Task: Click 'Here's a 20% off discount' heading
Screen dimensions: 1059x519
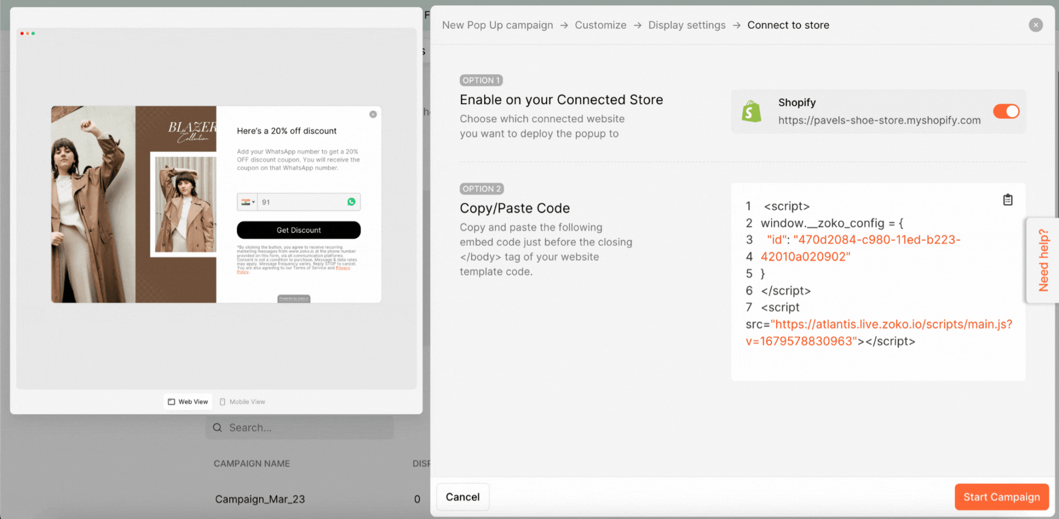Action: (287, 131)
